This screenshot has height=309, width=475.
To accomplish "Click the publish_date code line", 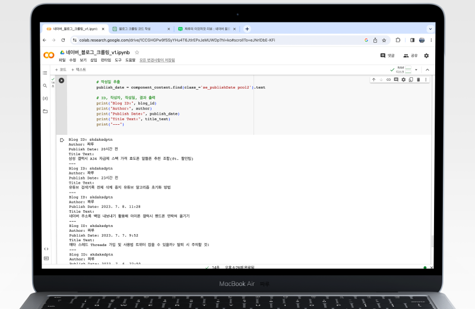I will (181, 87).
